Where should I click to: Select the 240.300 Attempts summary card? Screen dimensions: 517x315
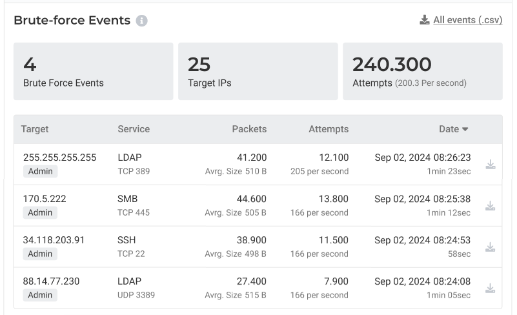tap(423, 71)
